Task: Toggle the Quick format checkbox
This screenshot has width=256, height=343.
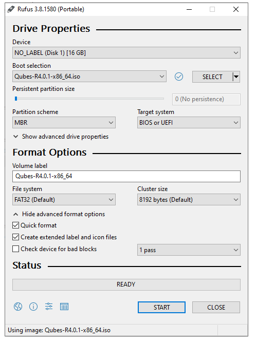Action: (x=15, y=225)
